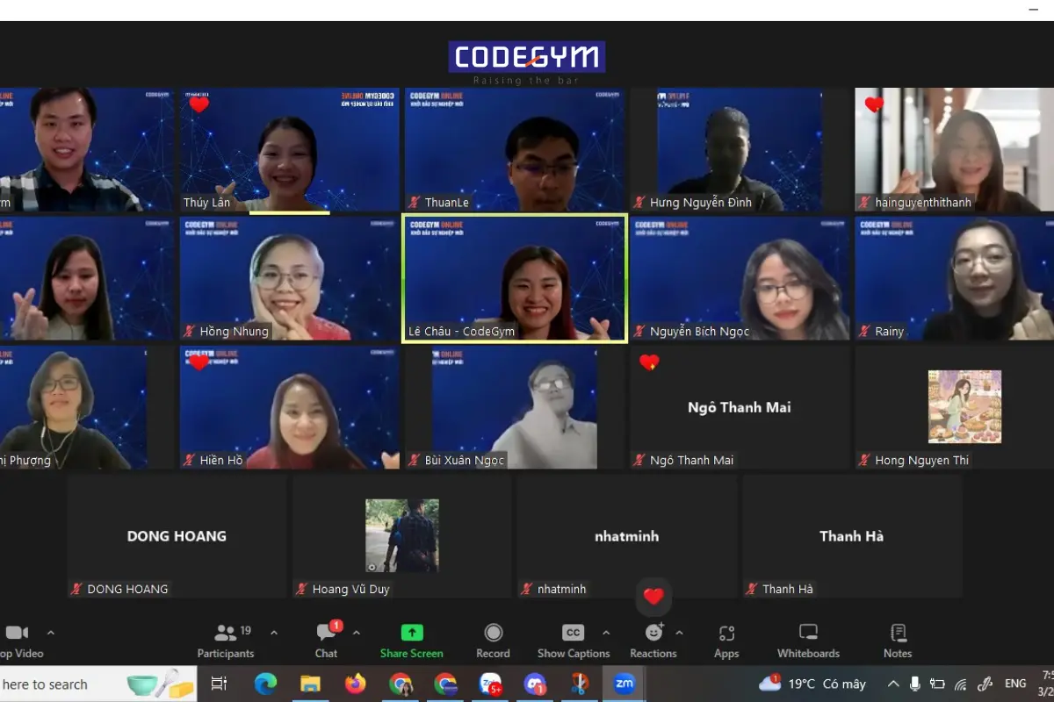The image size is (1054, 702).
Task: Open the Chat panel
Action: click(x=327, y=640)
